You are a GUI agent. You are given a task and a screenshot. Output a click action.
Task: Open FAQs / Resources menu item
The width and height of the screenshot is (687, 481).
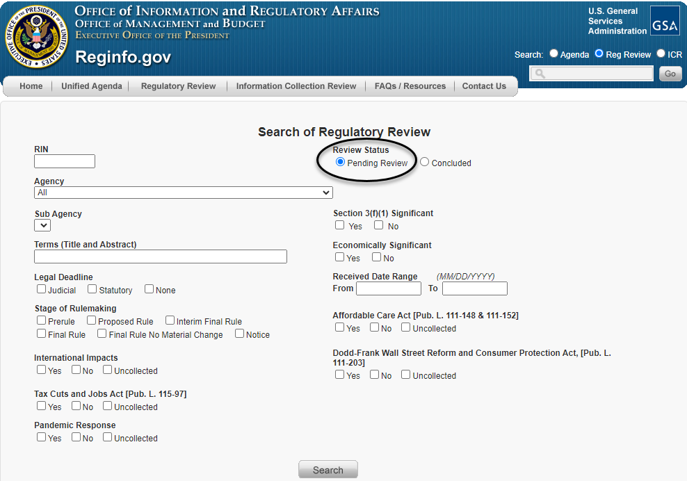click(410, 86)
